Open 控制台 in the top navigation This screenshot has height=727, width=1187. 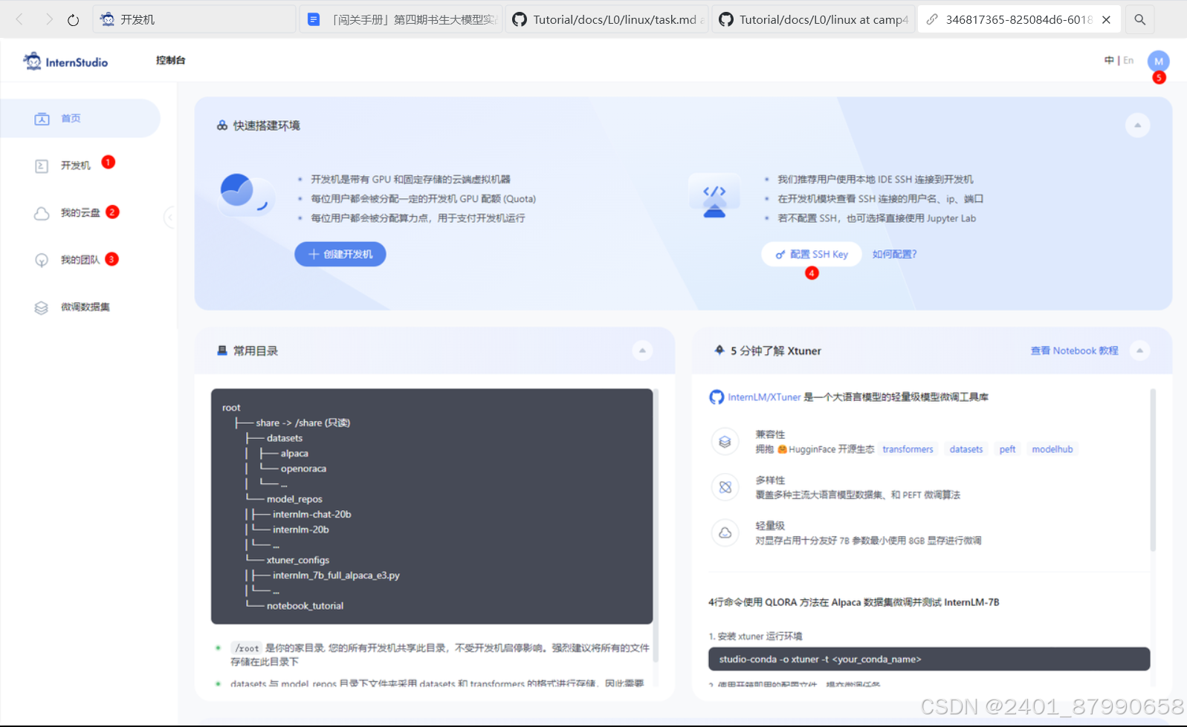171,60
